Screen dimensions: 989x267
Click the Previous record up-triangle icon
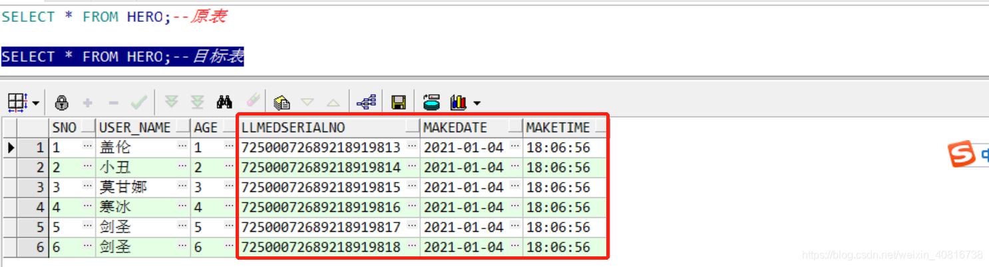pos(333,103)
